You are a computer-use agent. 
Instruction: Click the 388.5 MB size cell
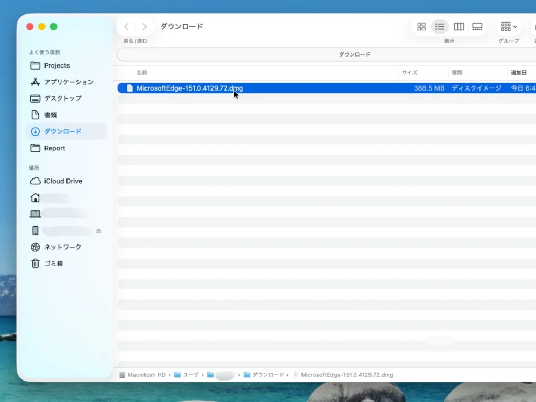(429, 88)
